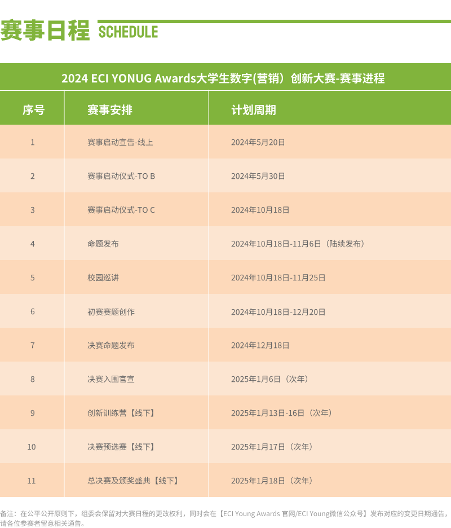451x528 pixels.
Task: Click the date 2025年1月6日（次年）
Action: (269, 379)
